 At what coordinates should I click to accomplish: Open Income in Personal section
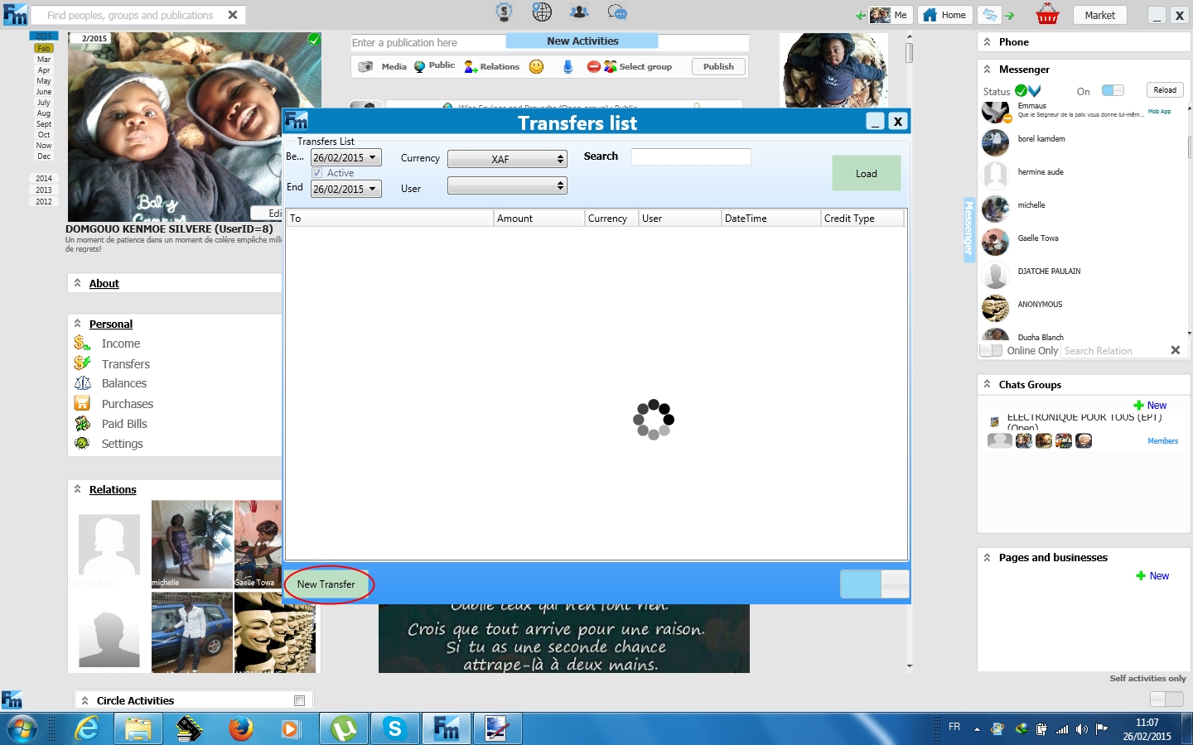pyautogui.click(x=121, y=344)
